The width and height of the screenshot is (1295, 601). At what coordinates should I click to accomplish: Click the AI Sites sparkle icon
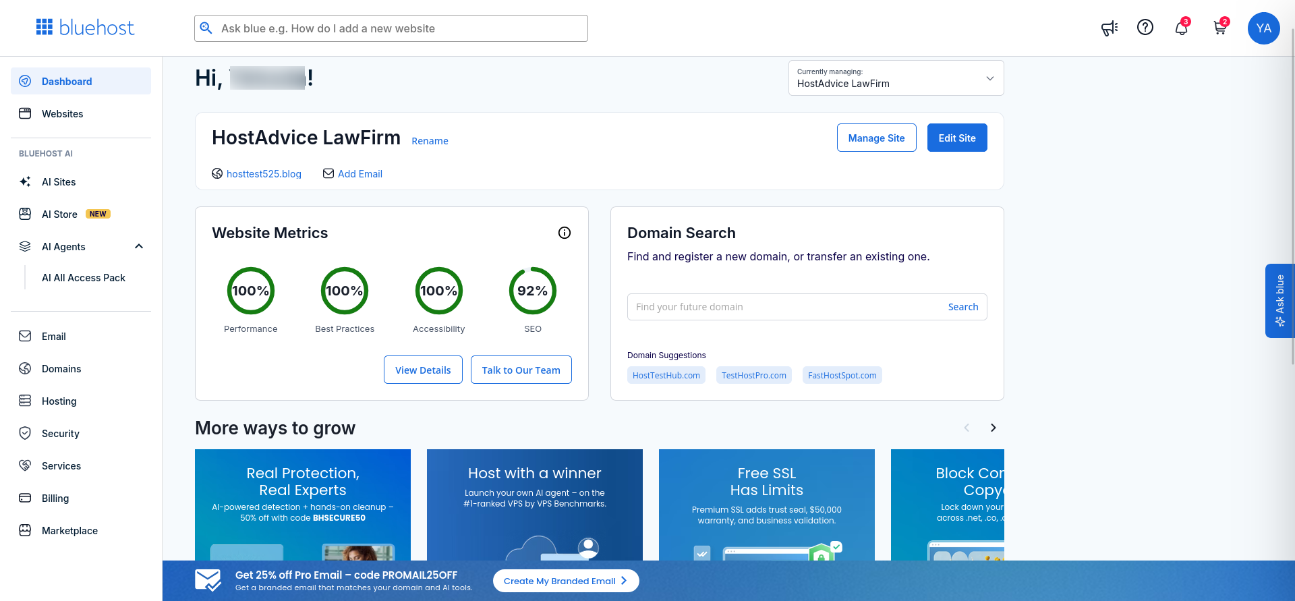point(25,181)
